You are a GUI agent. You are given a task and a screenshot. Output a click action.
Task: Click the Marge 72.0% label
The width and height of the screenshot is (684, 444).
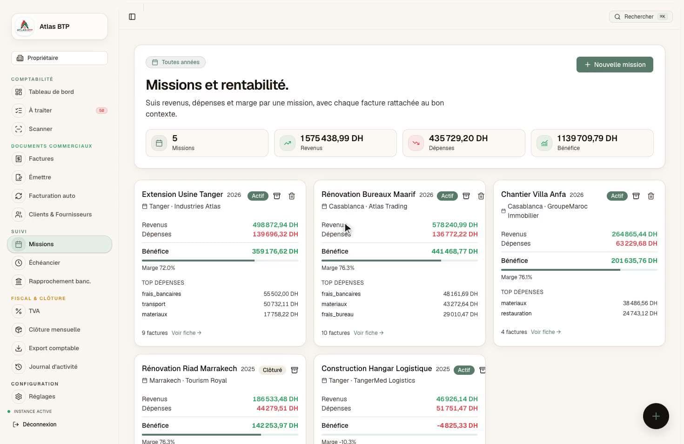159,268
